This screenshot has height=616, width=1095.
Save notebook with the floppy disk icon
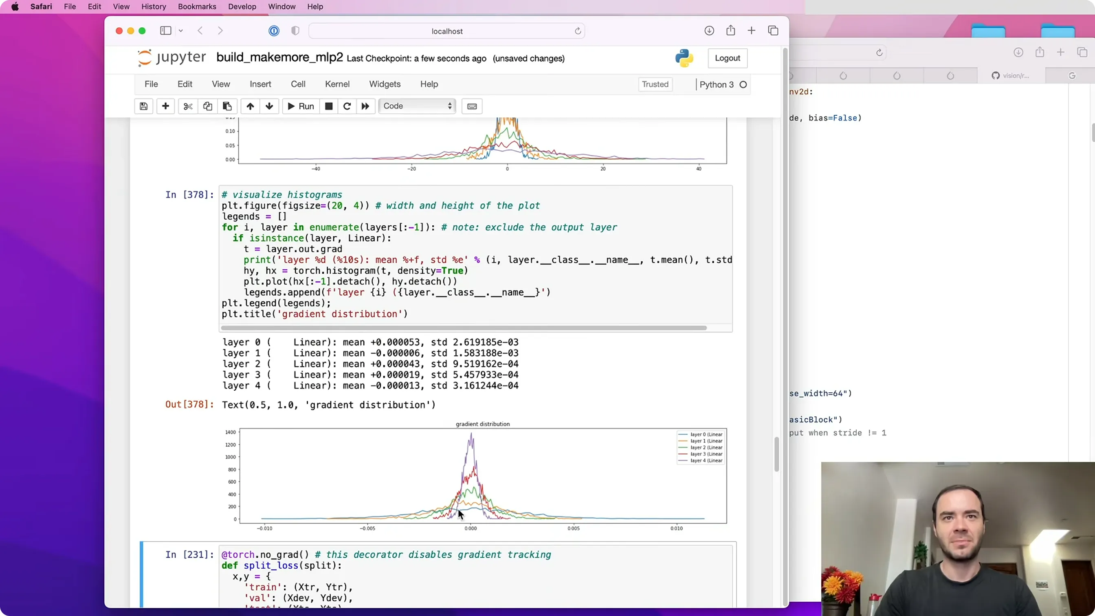pyautogui.click(x=144, y=106)
